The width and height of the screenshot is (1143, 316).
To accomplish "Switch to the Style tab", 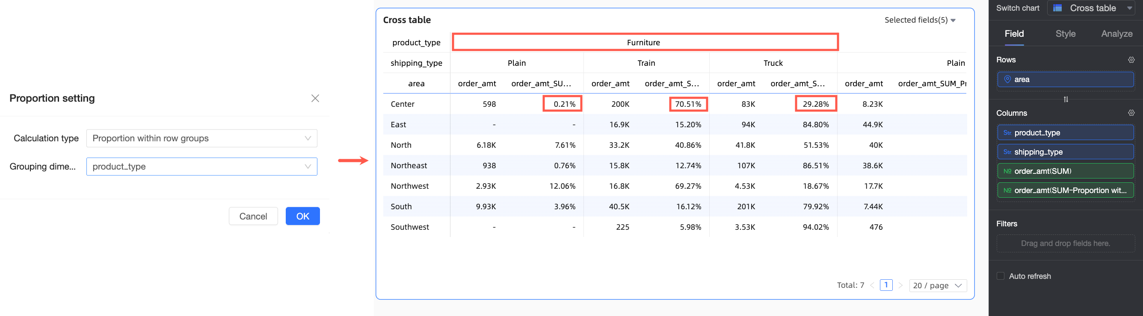I will (1065, 34).
